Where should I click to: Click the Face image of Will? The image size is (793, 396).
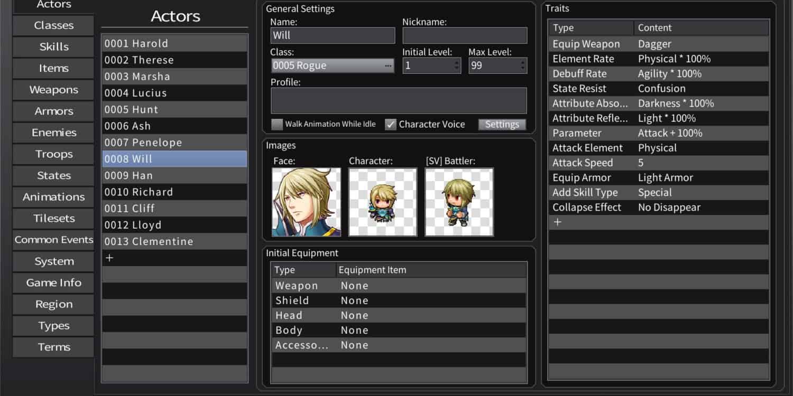coord(306,202)
